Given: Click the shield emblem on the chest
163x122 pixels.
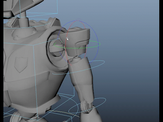Looking at the screenshot, I should (x=21, y=64).
